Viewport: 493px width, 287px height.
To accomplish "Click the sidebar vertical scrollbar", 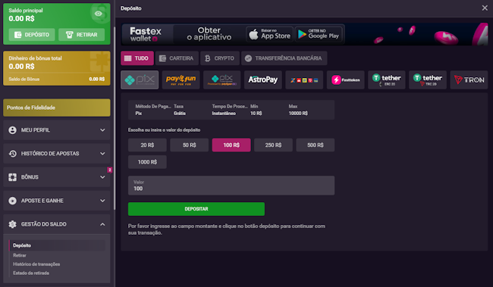I will pos(115,117).
